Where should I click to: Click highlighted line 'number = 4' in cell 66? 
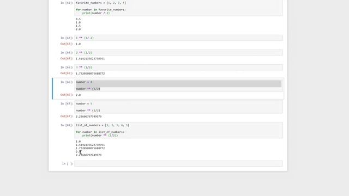(84, 82)
